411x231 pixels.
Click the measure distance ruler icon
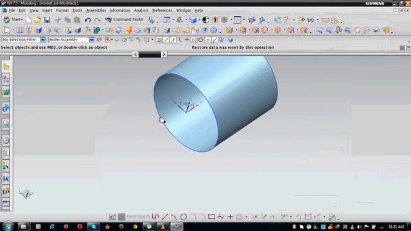(326, 20)
